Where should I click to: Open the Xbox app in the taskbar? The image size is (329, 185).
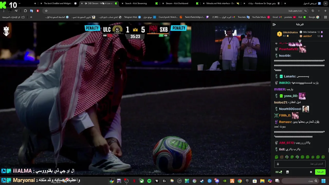coord(142,181)
